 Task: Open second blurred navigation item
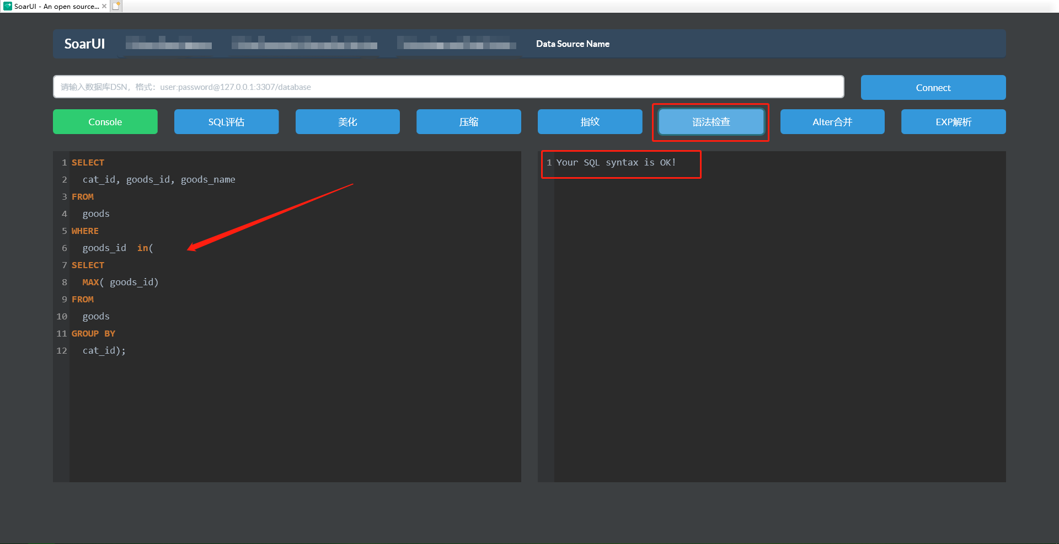pos(304,43)
